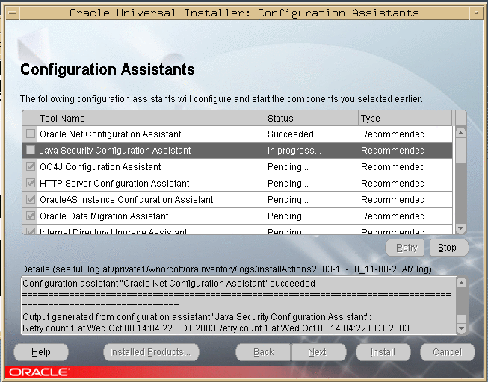
Task: Click assistants table scrollbar down arrow
Action: (x=460, y=228)
